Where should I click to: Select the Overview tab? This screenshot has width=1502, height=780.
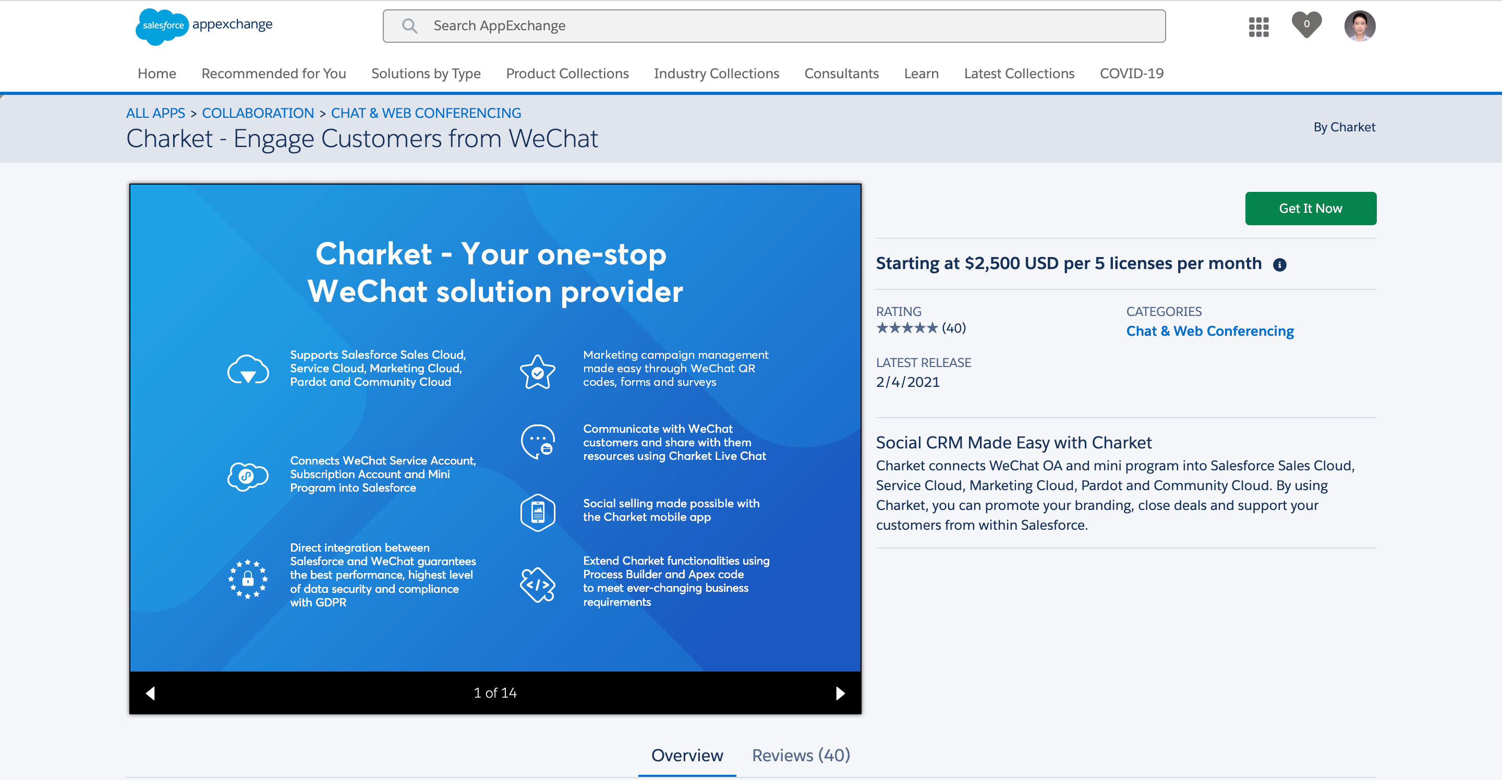point(687,755)
